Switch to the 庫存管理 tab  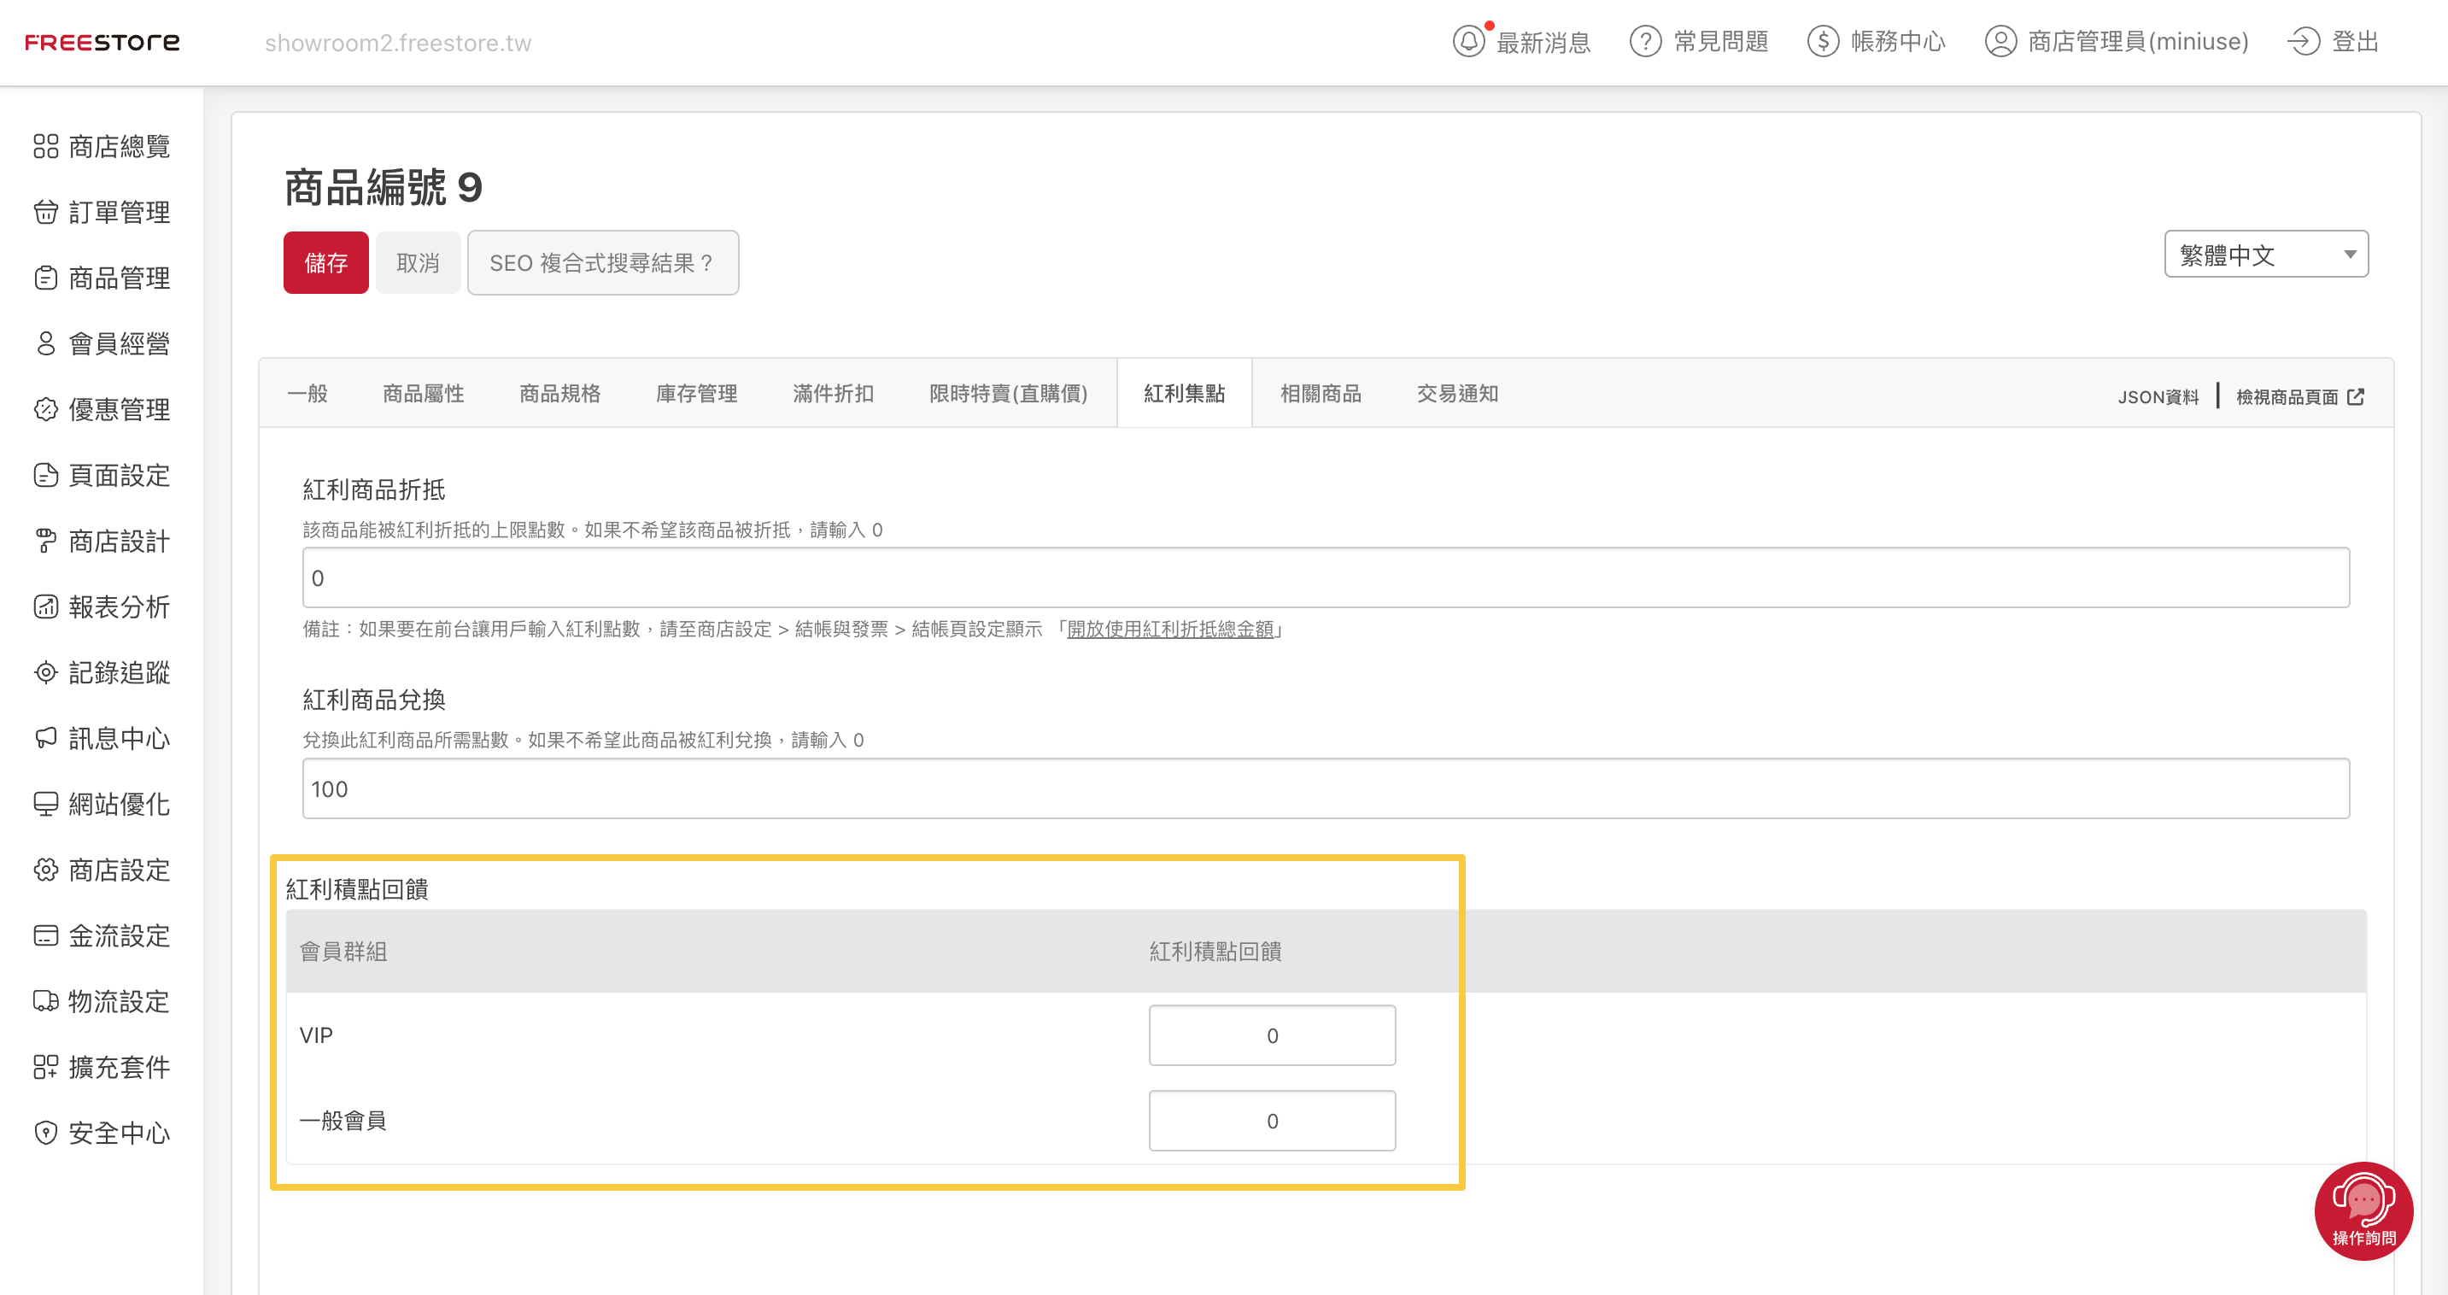(x=697, y=393)
